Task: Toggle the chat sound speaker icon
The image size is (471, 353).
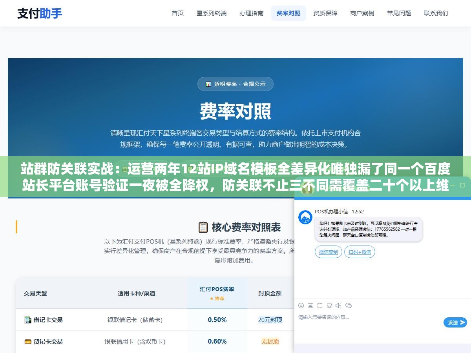Action: pos(338,306)
